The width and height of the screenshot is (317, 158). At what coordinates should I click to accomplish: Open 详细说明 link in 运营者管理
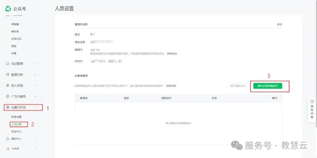pos(171,86)
